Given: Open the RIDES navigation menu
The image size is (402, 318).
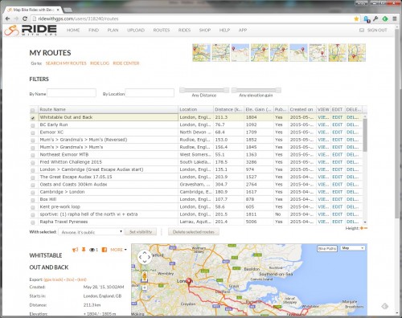Looking at the screenshot, I should tap(184, 31).
